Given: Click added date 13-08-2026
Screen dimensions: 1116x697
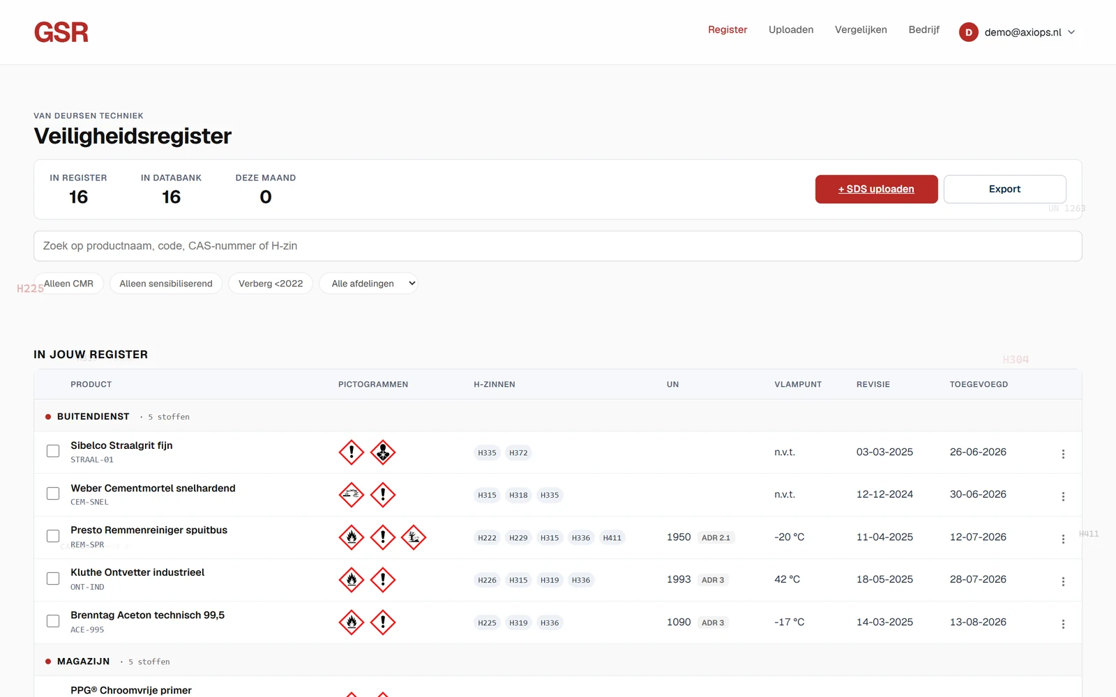Looking at the screenshot, I should click(978, 622).
